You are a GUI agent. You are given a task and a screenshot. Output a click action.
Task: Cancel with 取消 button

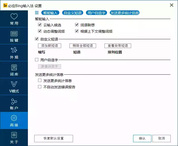point(162,138)
